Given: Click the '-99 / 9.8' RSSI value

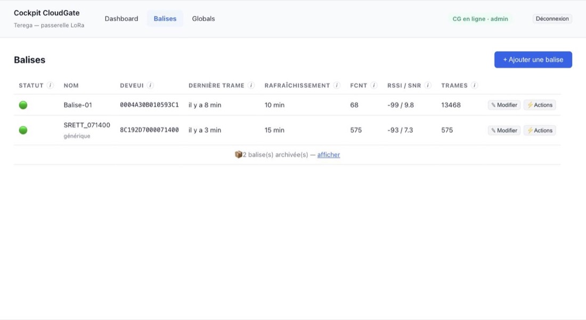Looking at the screenshot, I should click(401, 105).
